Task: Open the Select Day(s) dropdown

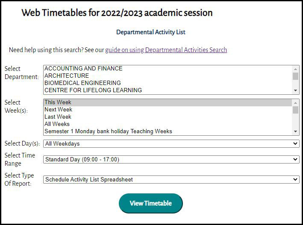Action: [x=171, y=144]
